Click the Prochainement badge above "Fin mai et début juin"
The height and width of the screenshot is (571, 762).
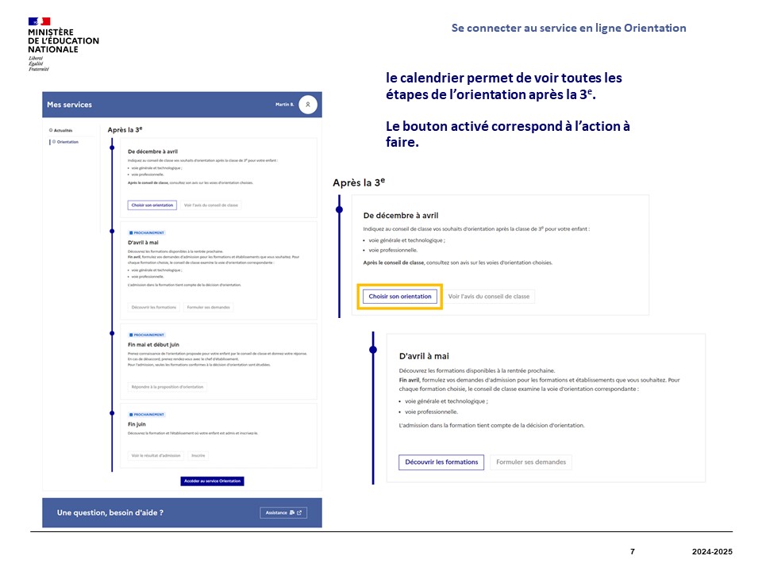(146, 335)
